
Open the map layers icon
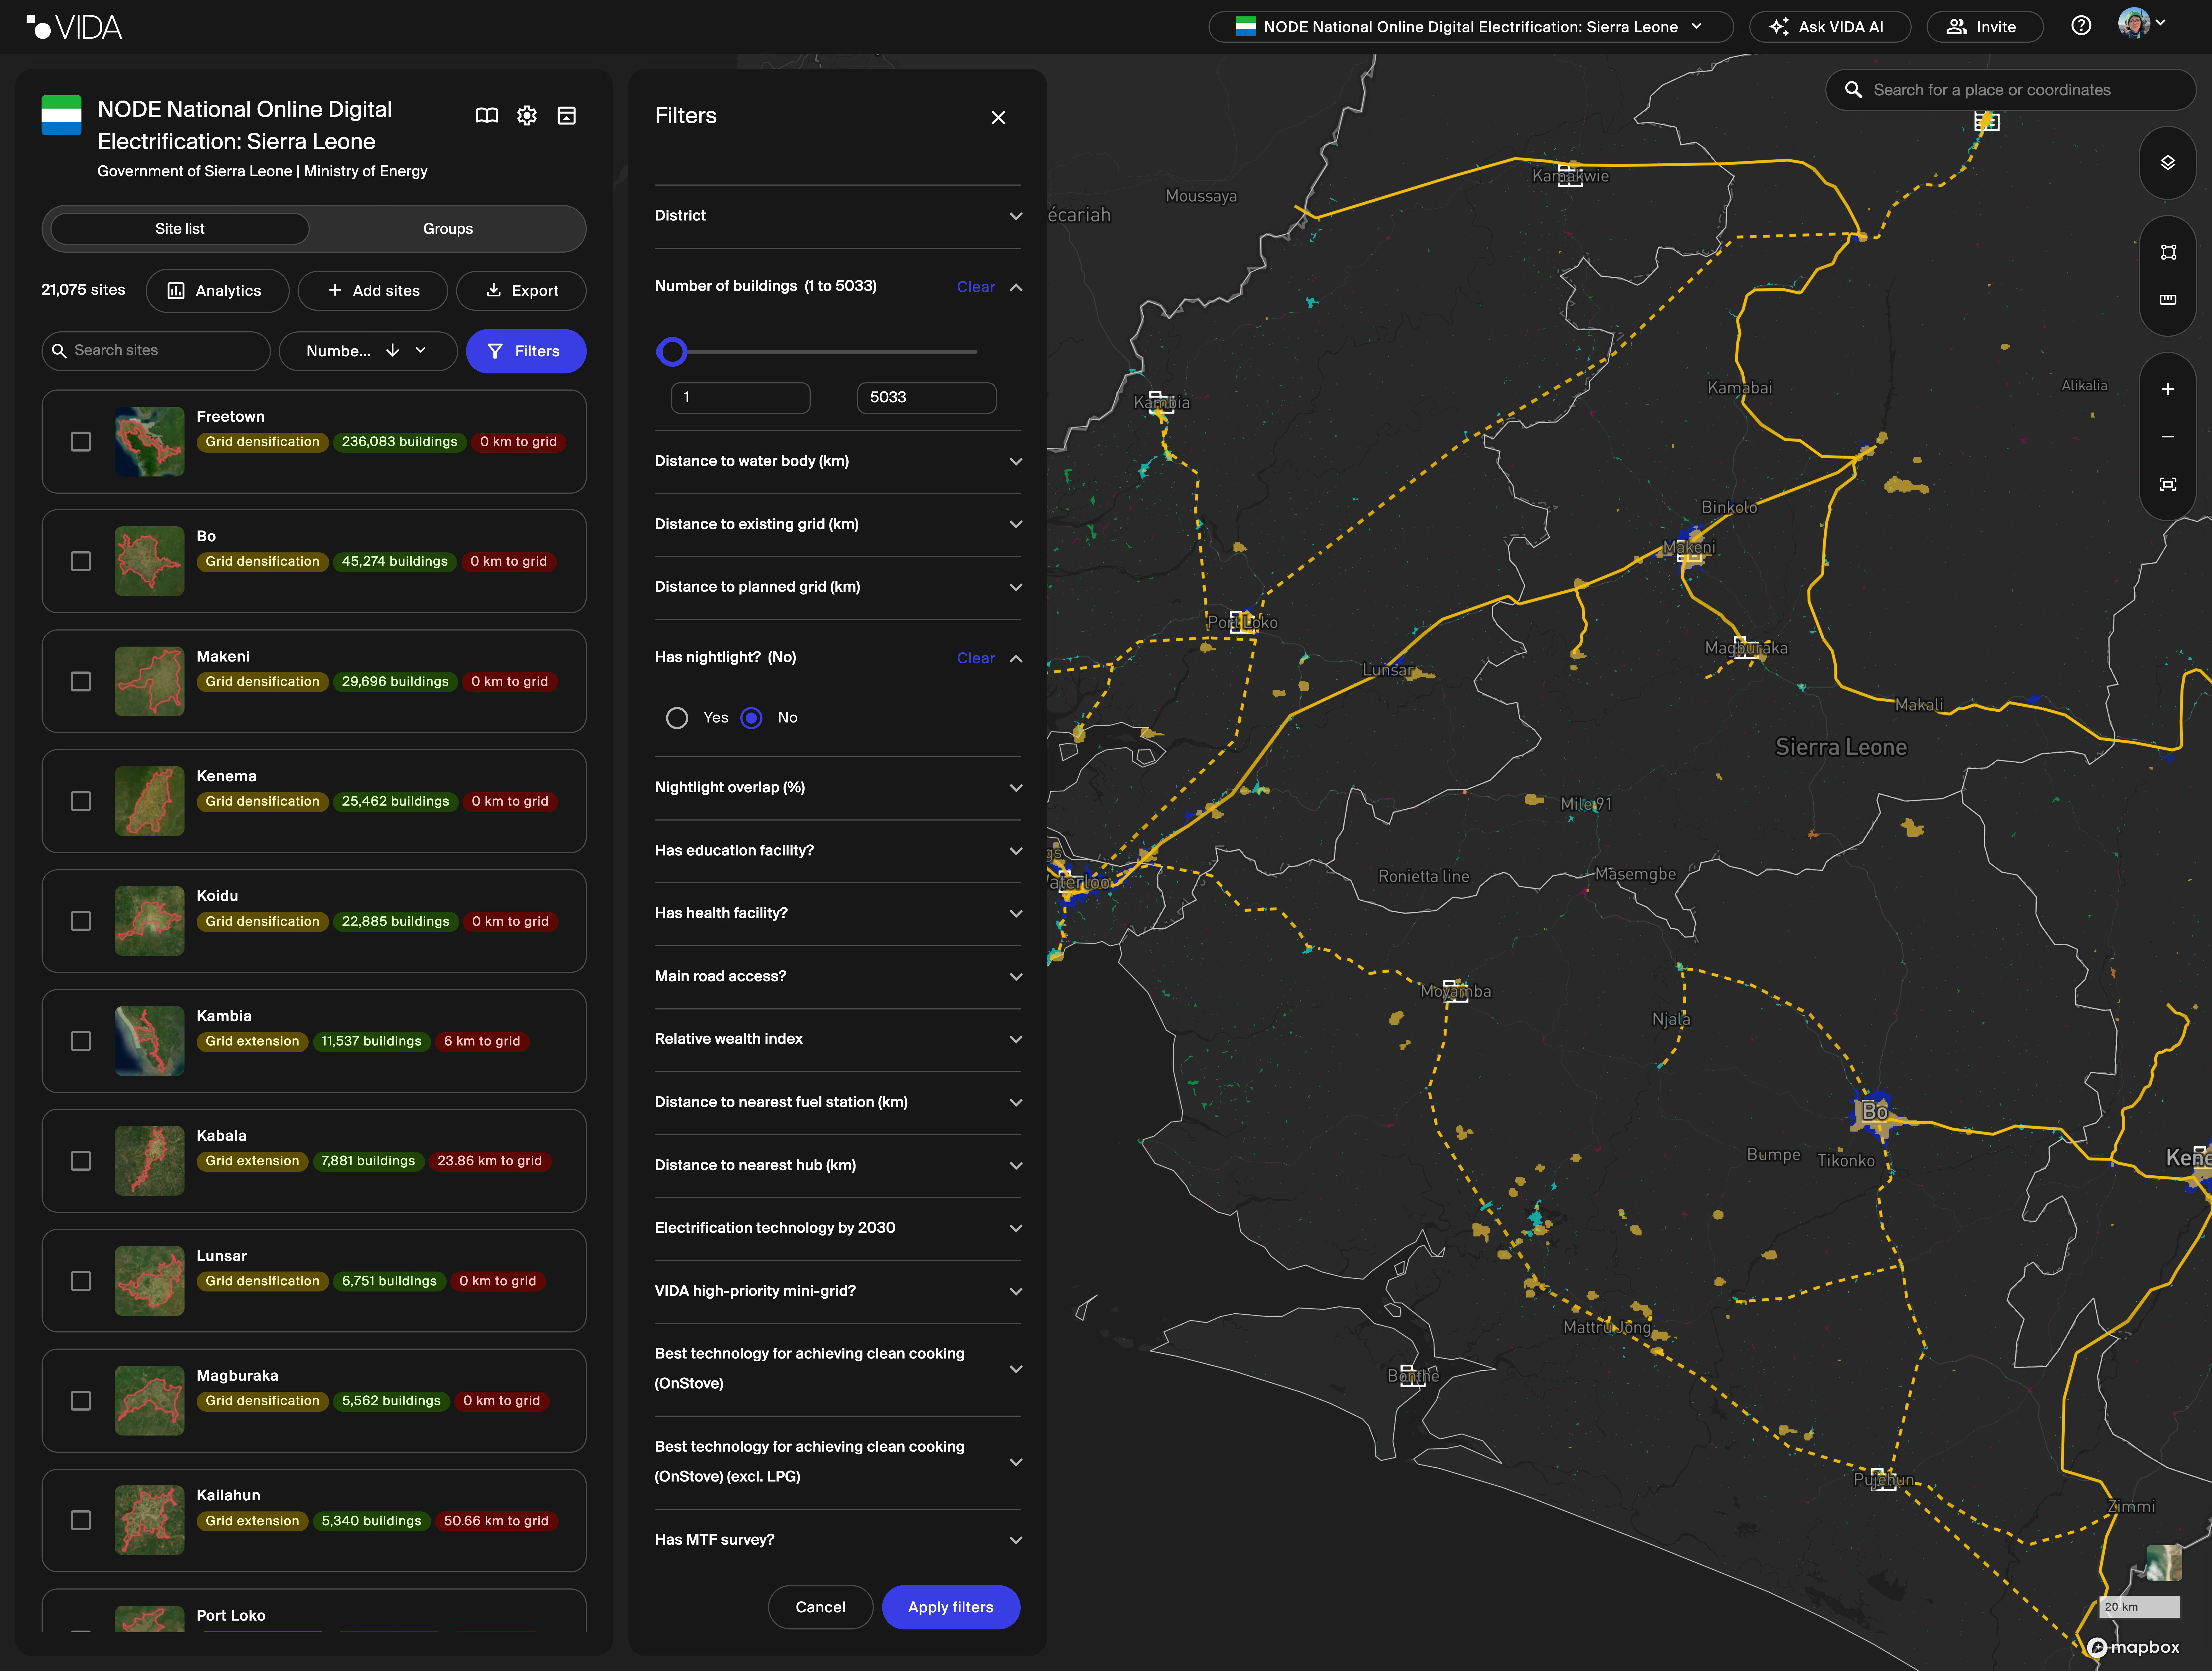point(2168,163)
